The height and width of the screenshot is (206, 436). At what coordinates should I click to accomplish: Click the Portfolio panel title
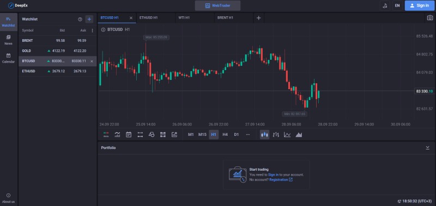[x=108, y=148]
